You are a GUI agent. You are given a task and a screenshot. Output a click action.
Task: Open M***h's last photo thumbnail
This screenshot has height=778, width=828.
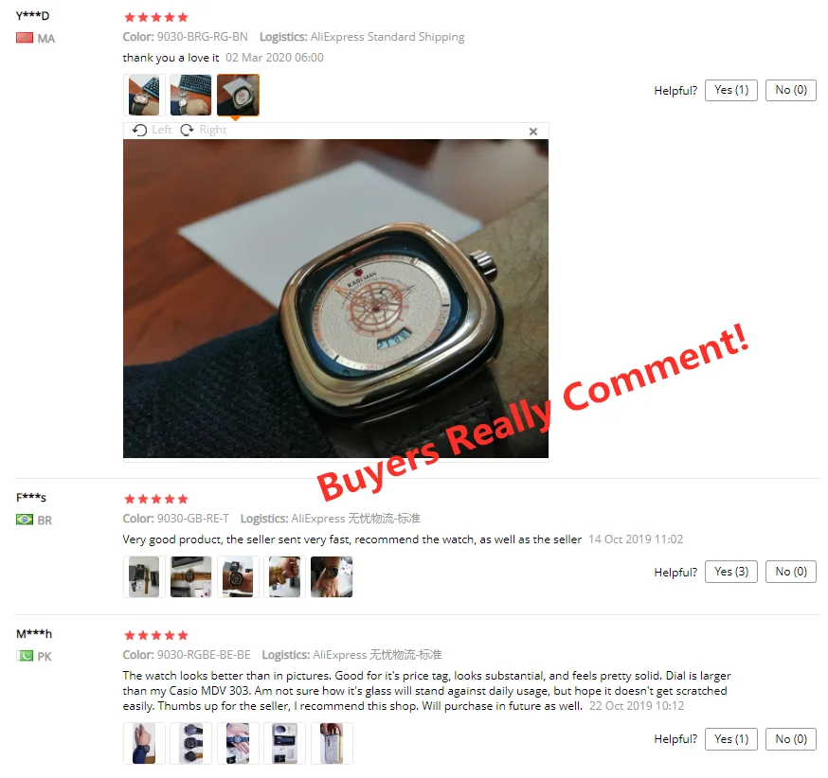coord(332,743)
